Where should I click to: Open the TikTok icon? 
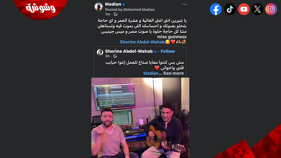click(230, 9)
